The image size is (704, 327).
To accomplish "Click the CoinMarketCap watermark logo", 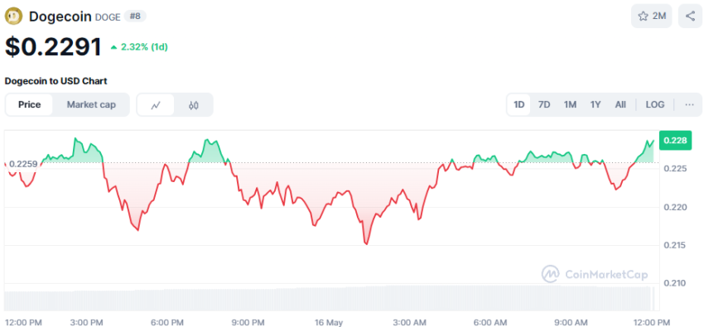I will (x=595, y=274).
